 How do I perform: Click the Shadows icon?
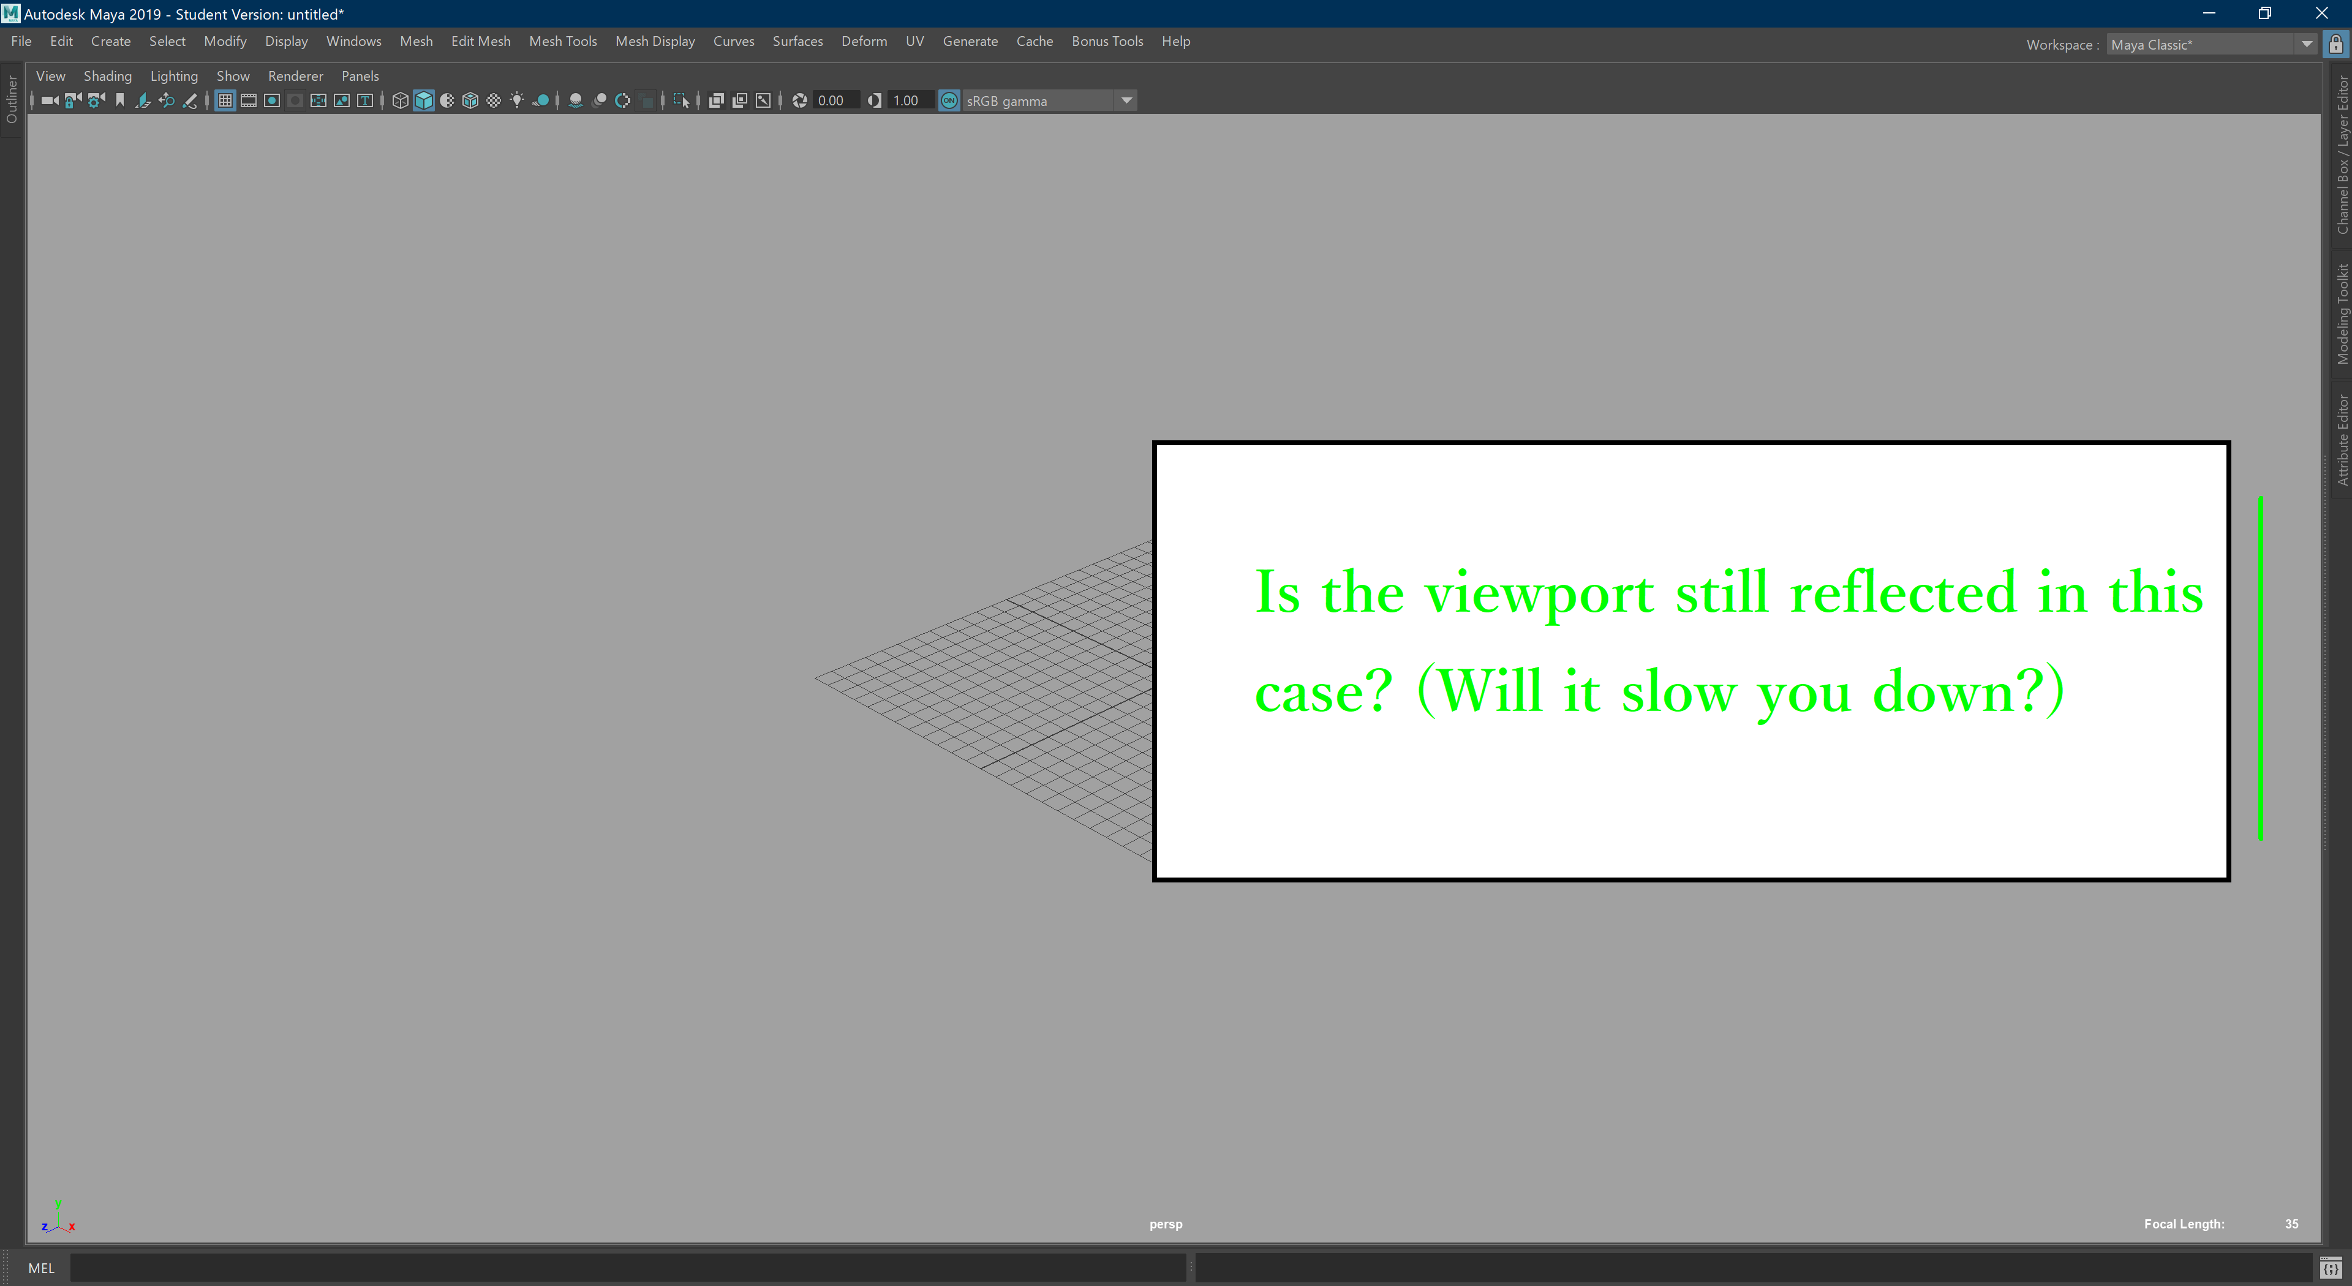pos(540,100)
